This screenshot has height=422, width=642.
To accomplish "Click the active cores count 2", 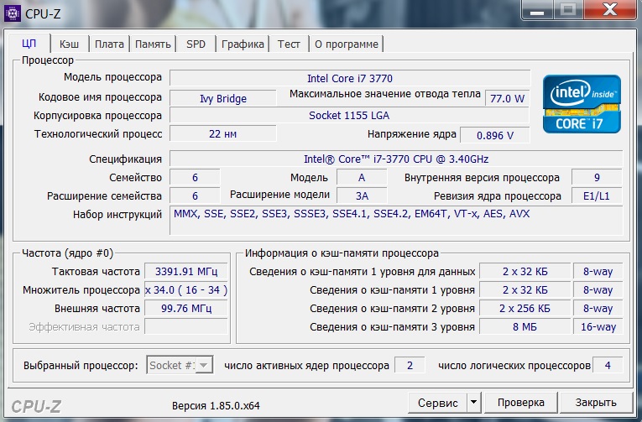I will pos(410,365).
